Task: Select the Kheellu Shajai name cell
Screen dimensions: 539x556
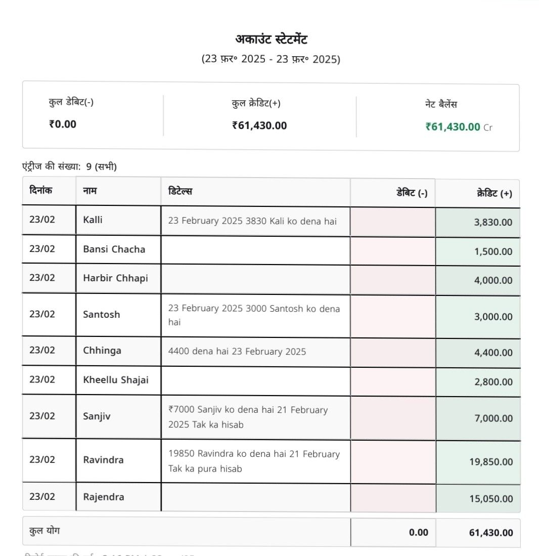Action: 116,380
